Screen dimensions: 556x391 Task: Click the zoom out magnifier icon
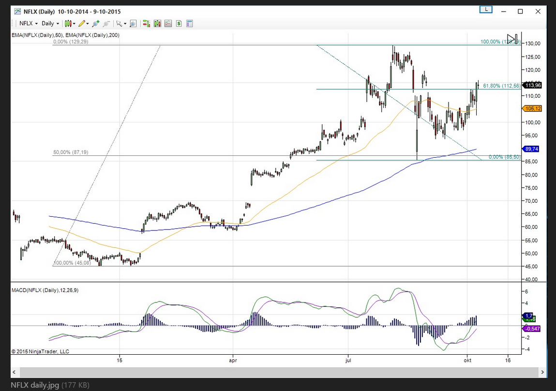[x=106, y=24]
